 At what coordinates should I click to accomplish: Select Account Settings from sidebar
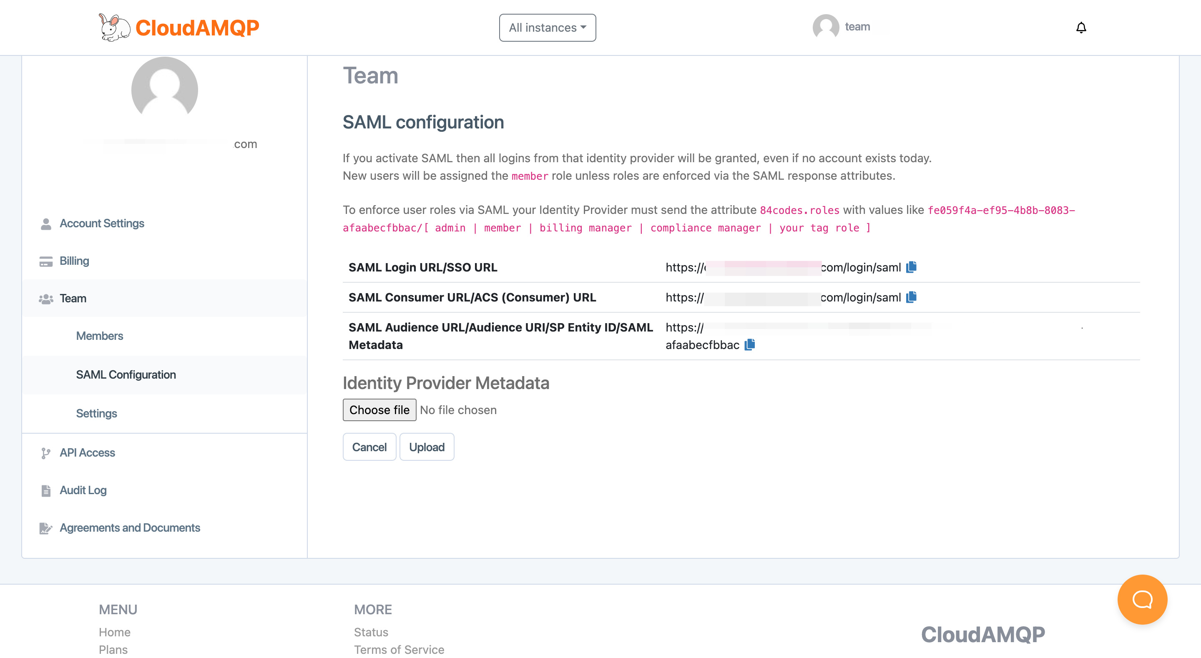coord(102,223)
